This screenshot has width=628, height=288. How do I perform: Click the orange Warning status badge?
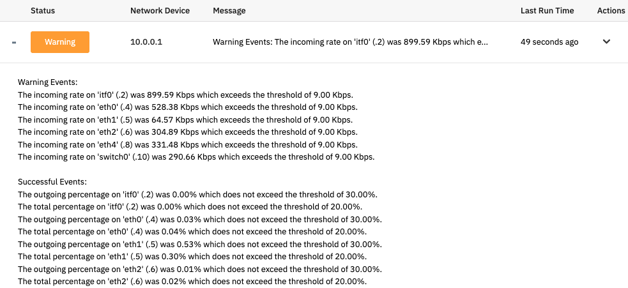pyautogui.click(x=60, y=42)
